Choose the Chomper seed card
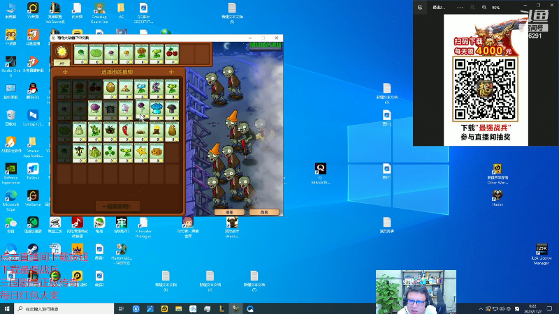This screenshot has height=314, width=559. click(157, 89)
